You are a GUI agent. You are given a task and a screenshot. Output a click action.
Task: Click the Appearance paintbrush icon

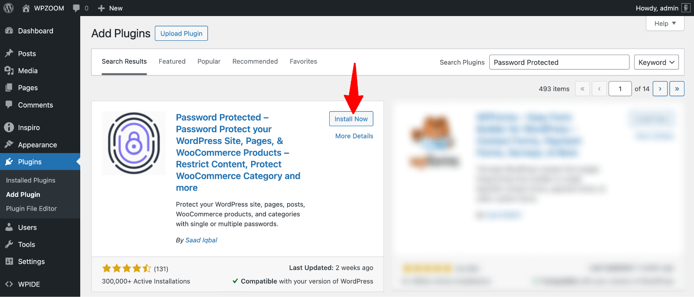[9, 144]
